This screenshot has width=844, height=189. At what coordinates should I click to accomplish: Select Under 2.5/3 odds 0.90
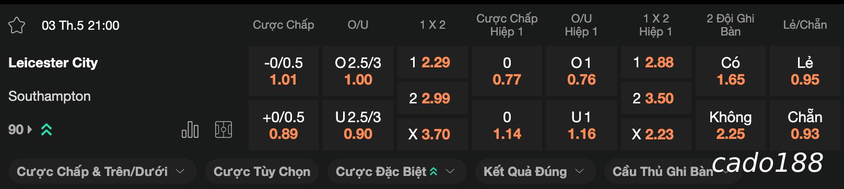point(358,125)
